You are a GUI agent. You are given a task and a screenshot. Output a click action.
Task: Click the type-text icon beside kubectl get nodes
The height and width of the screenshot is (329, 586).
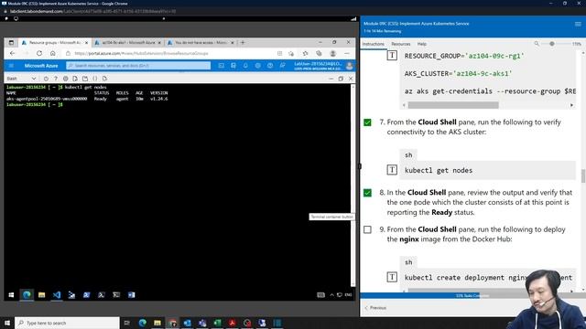tap(392, 170)
